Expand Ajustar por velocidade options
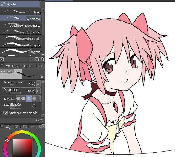Image resolution: width=175 pixels, height=157 pixels. 2,113
